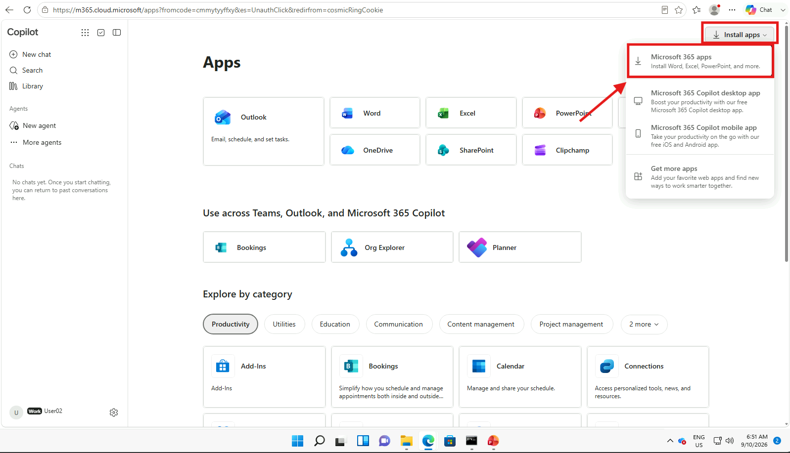Open Microsoft Store from the taskbar
Image resolution: width=790 pixels, height=453 pixels.
click(x=450, y=441)
